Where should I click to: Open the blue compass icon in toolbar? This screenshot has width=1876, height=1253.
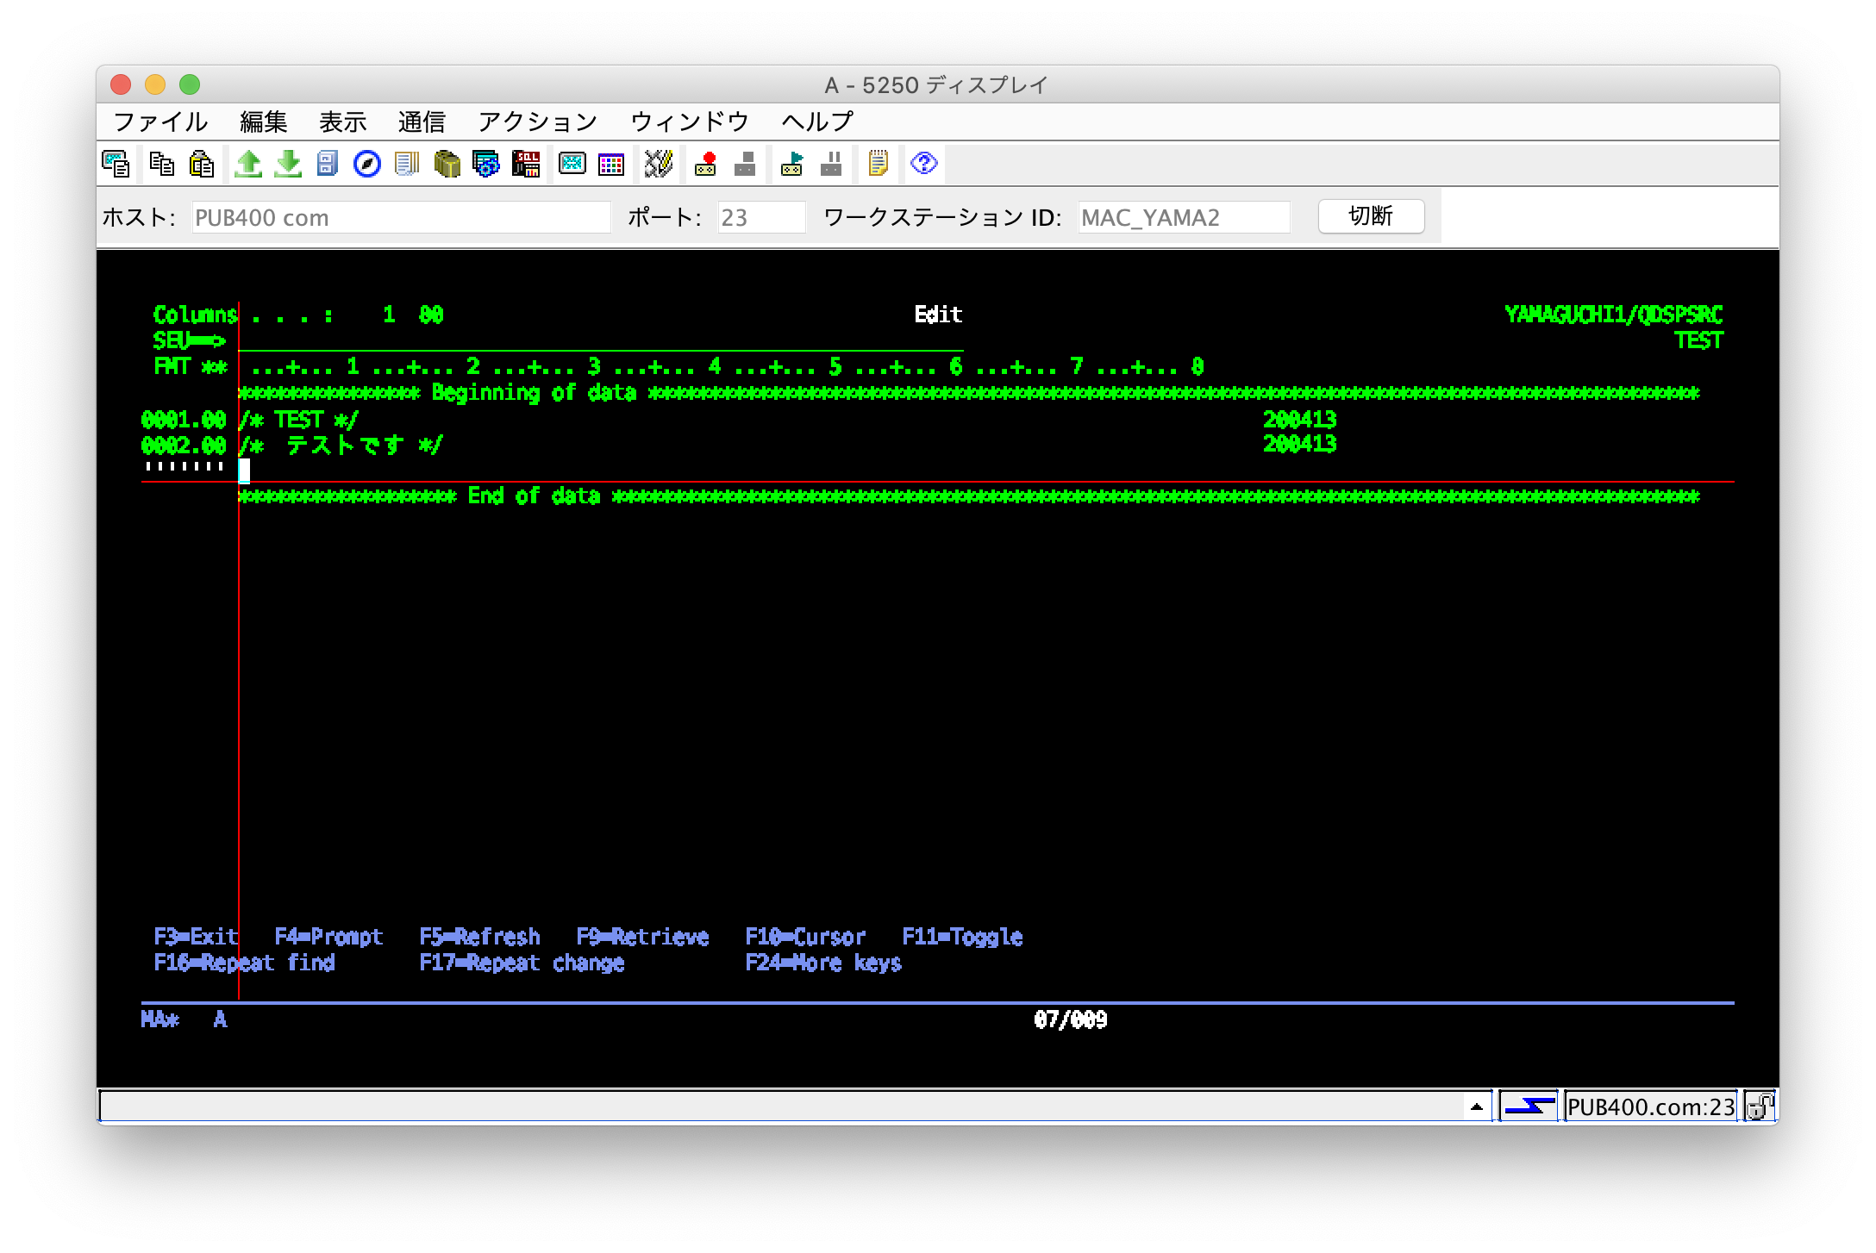tap(367, 164)
